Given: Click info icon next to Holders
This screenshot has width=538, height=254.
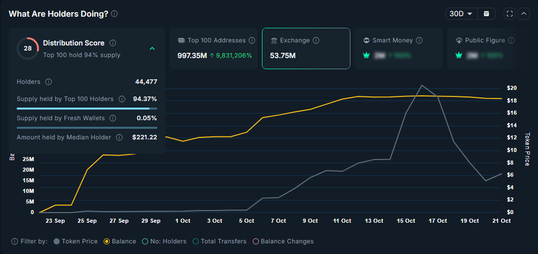Looking at the screenshot, I should 49,82.
